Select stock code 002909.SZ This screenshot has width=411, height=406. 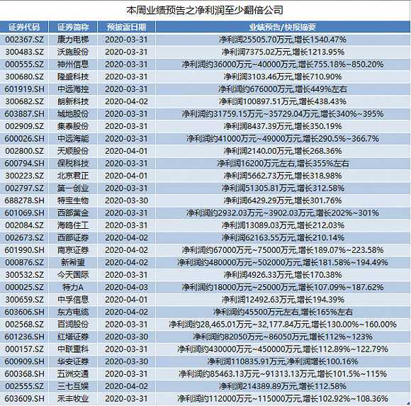pos(24,126)
